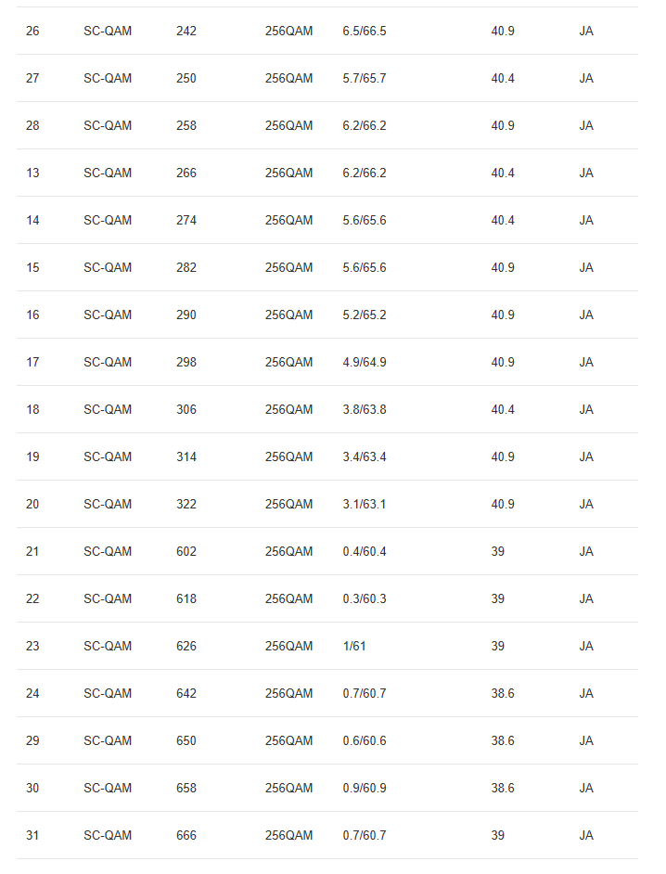666x874 pixels.
Task: Select the 5.7/65.7 power value
Action: pos(365,78)
